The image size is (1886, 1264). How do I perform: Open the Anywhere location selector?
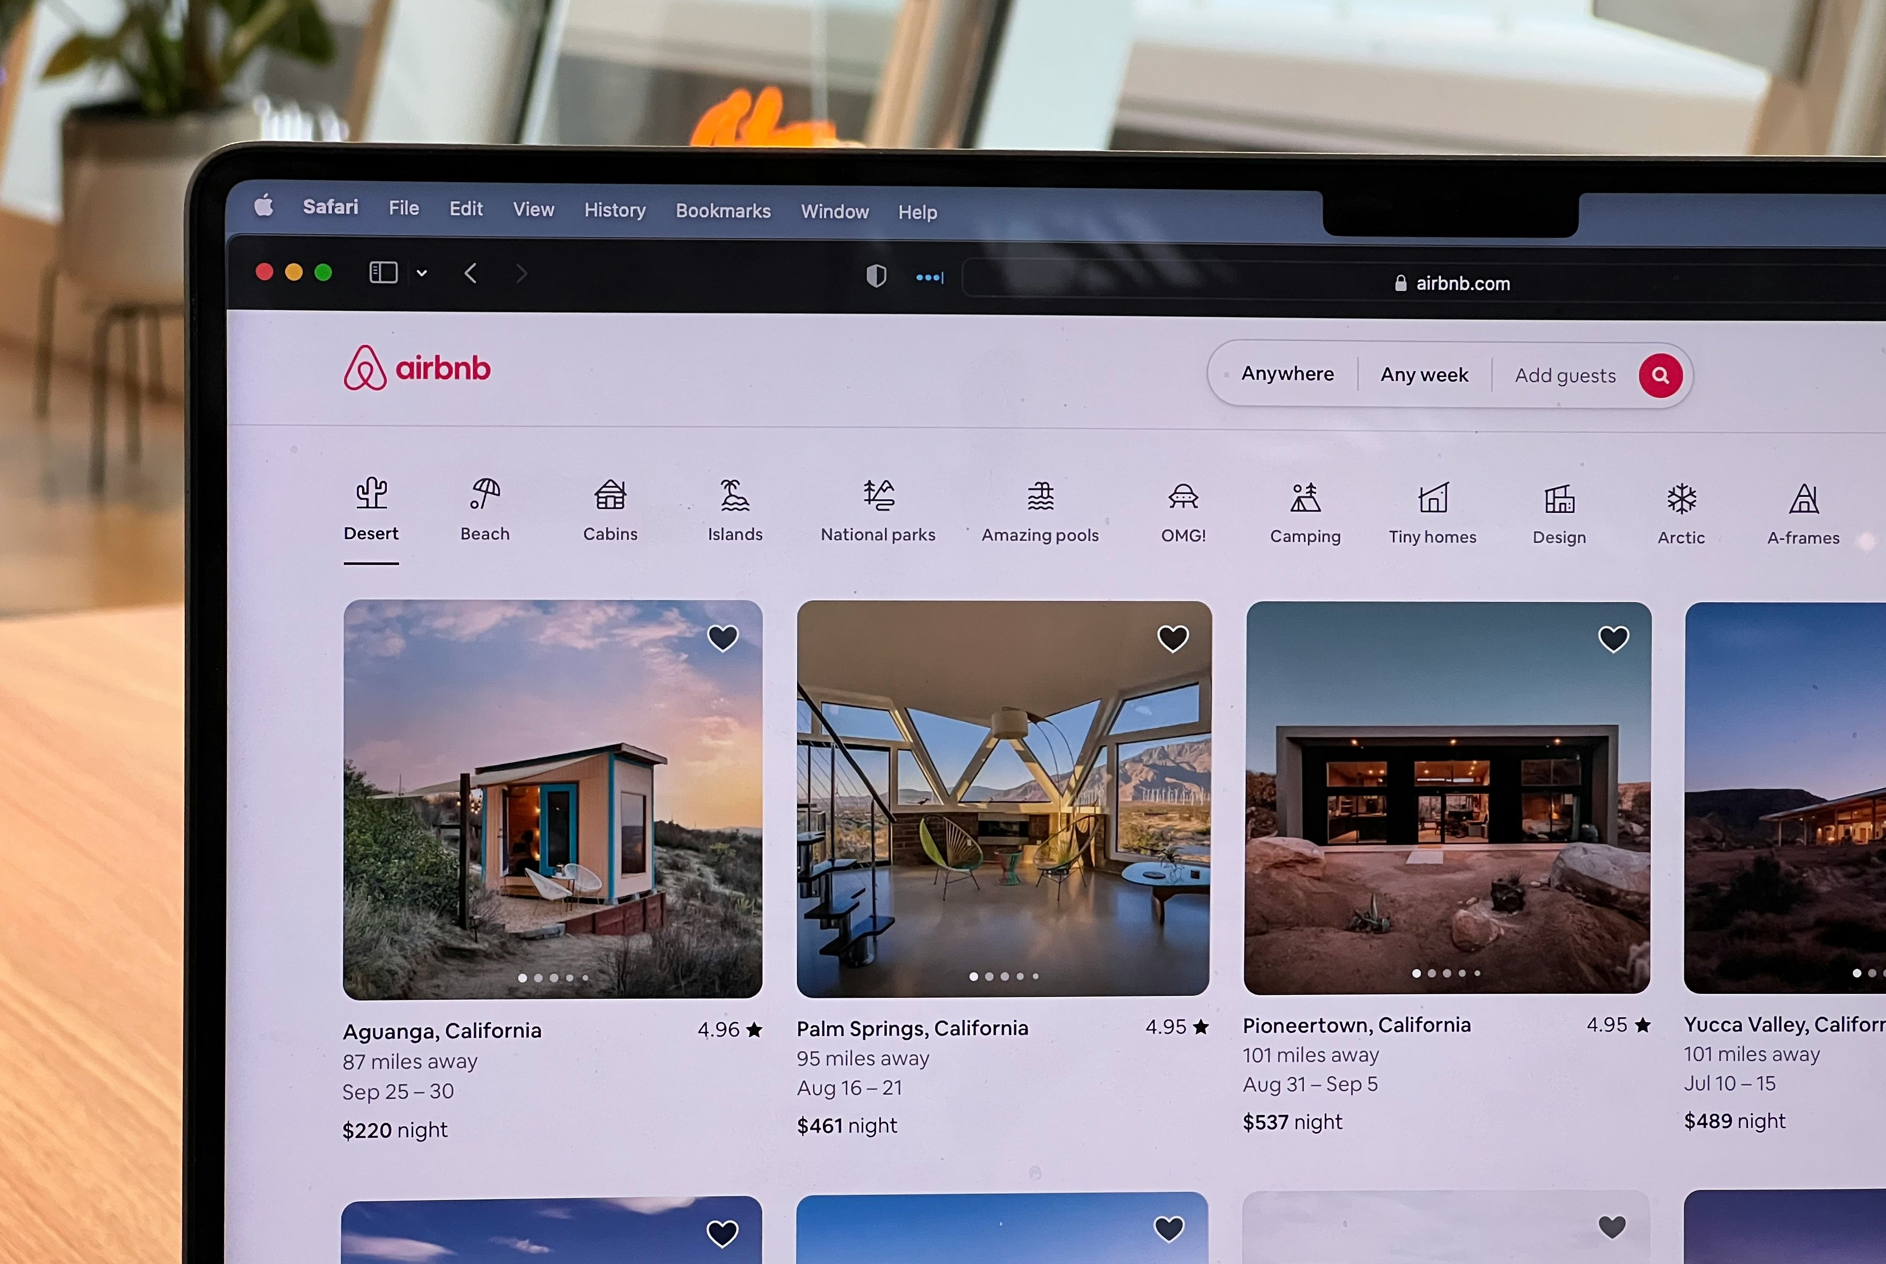(1287, 374)
